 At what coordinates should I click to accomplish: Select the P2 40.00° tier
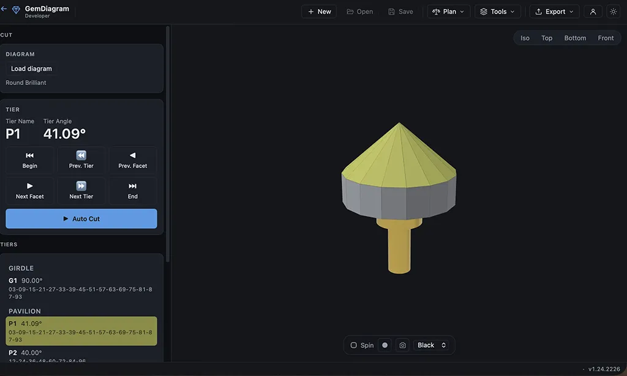pos(81,356)
